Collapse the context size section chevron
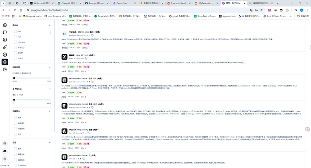The height and width of the screenshot is (168, 311). point(50,89)
